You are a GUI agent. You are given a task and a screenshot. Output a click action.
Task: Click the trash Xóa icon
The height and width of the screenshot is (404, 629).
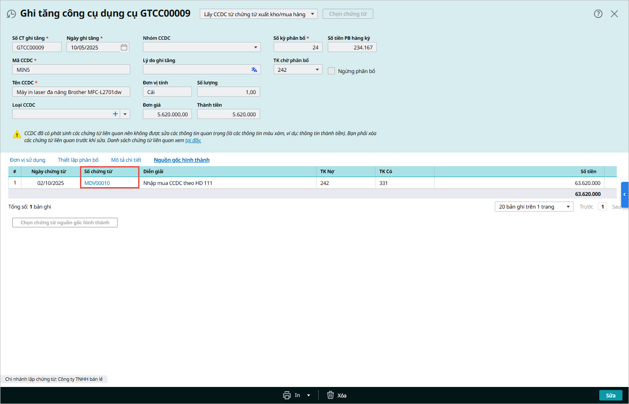tap(330, 395)
